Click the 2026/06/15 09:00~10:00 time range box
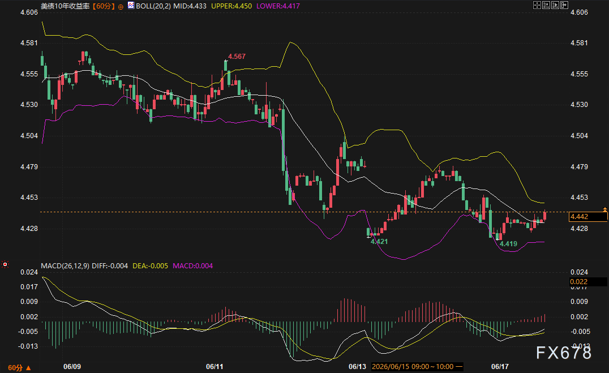This screenshot has height=373, width=609. 417,366
